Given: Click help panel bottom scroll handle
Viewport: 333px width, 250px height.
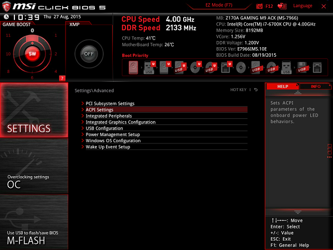Looking at the screenshot, I should pyautogui.click(x=297, y=212).
